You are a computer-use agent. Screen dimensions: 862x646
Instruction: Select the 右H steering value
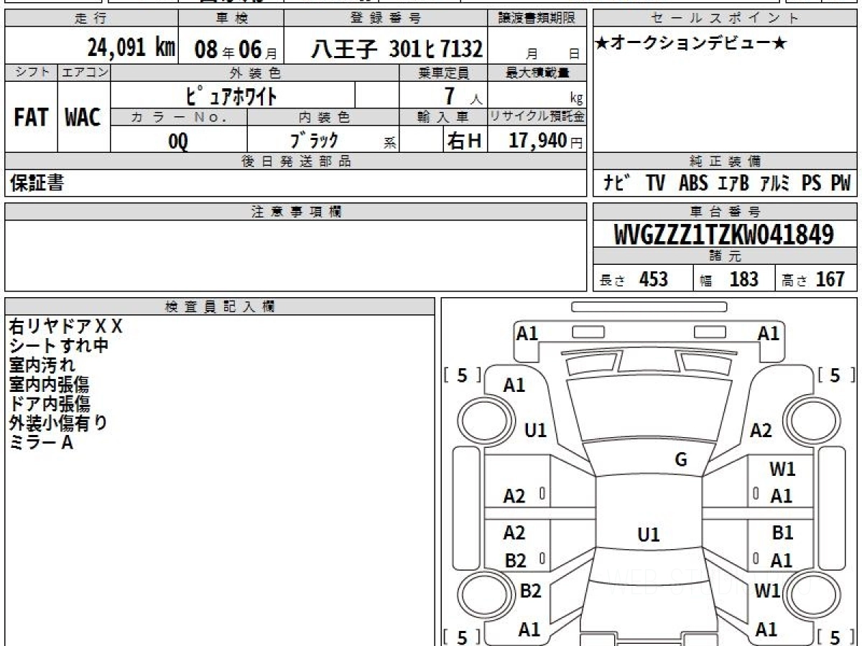click(464, 141)
